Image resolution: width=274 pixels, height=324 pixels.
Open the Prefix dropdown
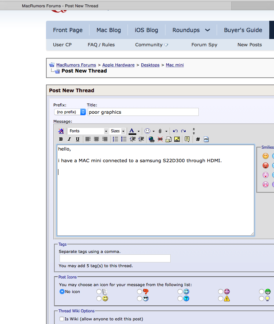point(70,112)
